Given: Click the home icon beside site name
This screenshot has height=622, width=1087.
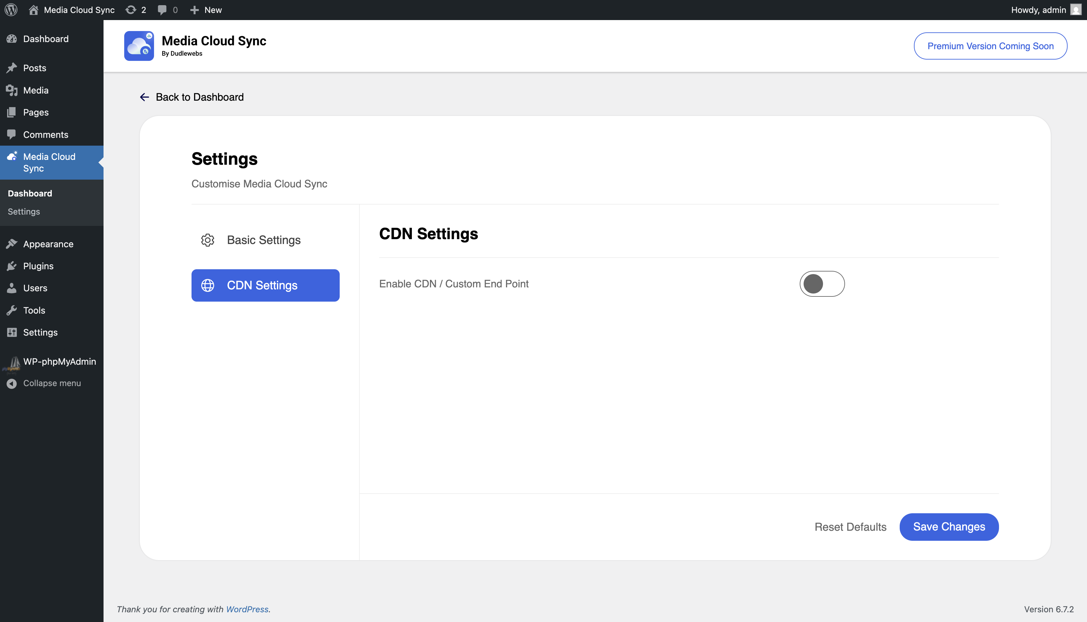Looking at the screenshot, I should [x=33, y=10].
